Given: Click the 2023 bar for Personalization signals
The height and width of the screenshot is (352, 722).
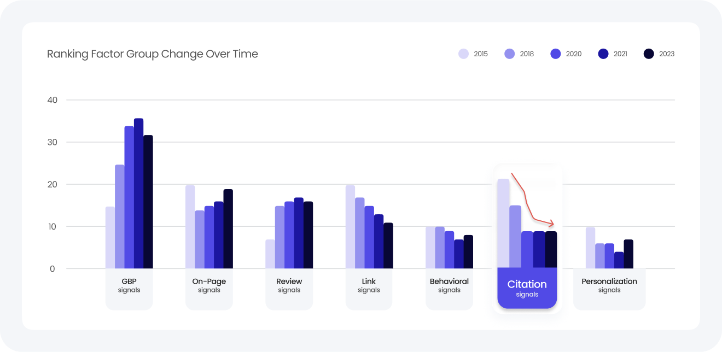Looking at the screenshot, I should click(628, 254).
